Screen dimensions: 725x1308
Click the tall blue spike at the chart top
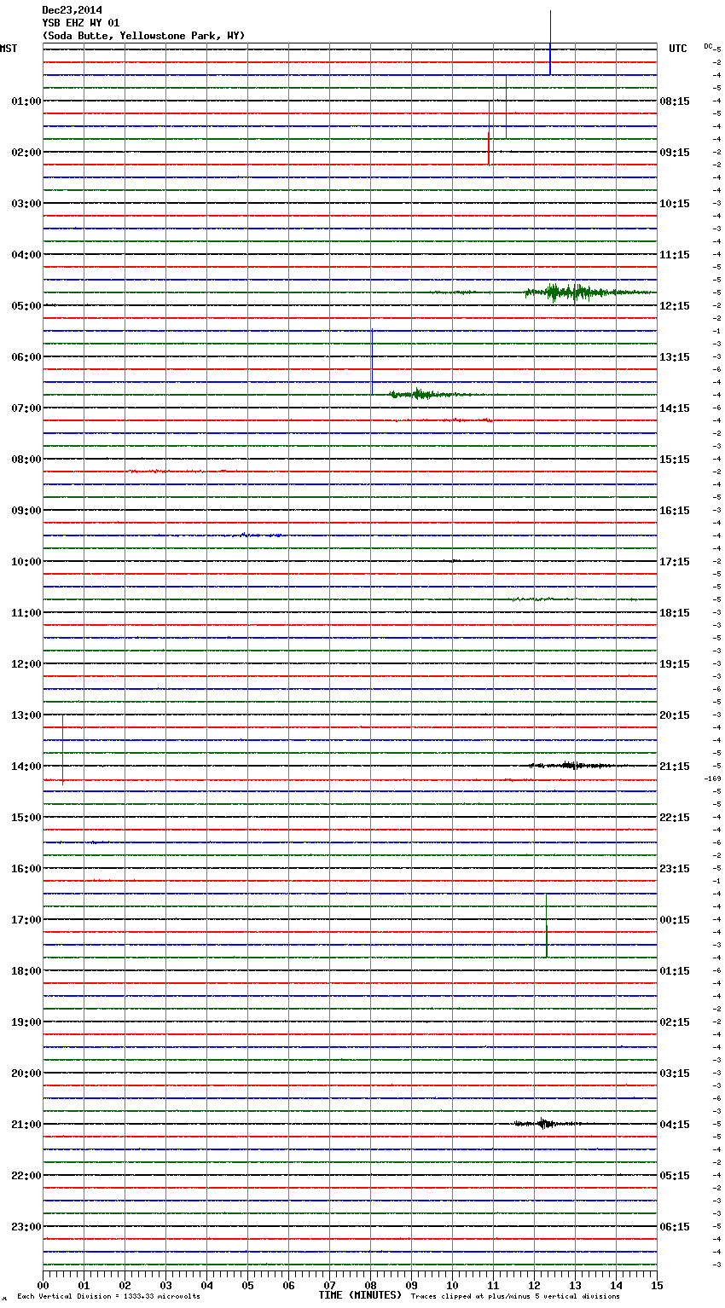550,43
